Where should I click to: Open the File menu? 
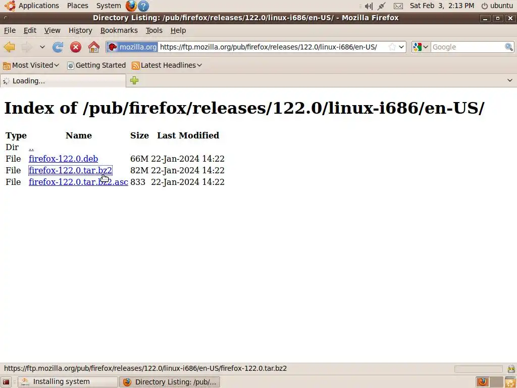click(10, 30)
